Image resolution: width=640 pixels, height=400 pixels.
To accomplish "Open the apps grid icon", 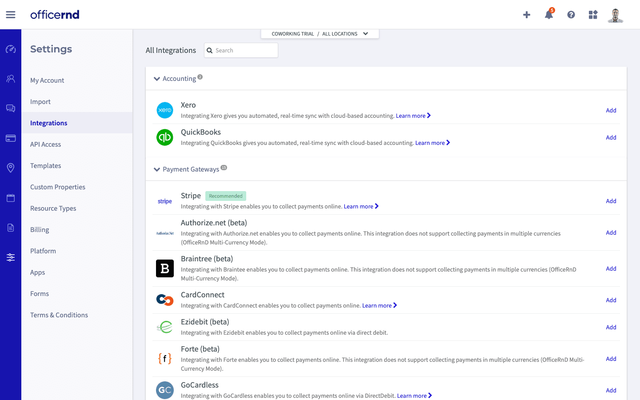I will [x=593, y=15].
